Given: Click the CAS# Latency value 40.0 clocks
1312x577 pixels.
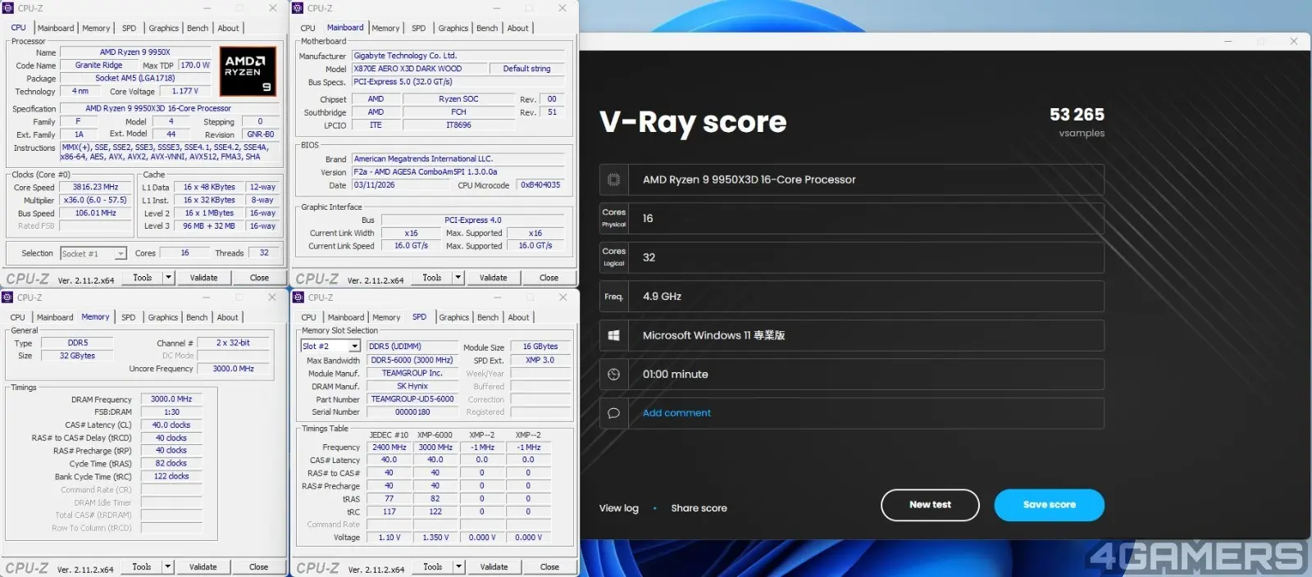Looking at the screenshot, I should pyautogui.click(x=171, y=425).
